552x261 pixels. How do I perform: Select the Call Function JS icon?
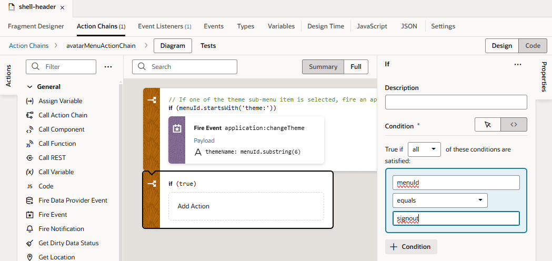[29, 144]
